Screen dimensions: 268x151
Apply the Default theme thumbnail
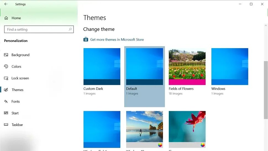[x=144, y=66]
